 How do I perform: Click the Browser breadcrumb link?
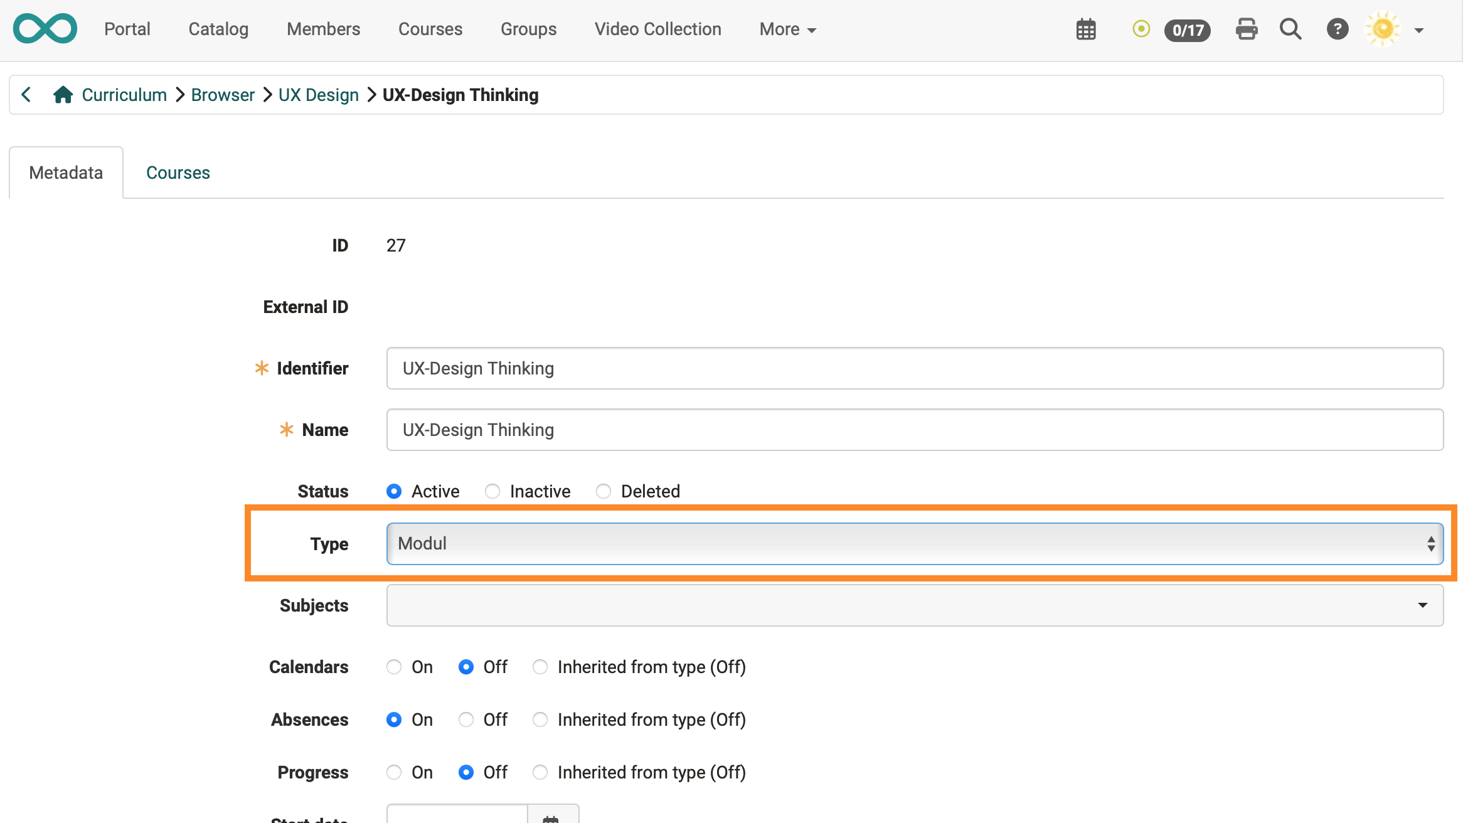[x=223, y=95]
